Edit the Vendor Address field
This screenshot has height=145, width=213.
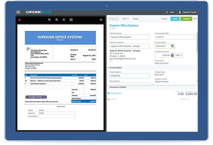(130, 46)
